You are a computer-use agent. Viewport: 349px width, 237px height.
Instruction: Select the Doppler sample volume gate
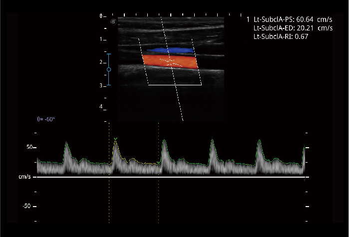click(x=170, y=63)
